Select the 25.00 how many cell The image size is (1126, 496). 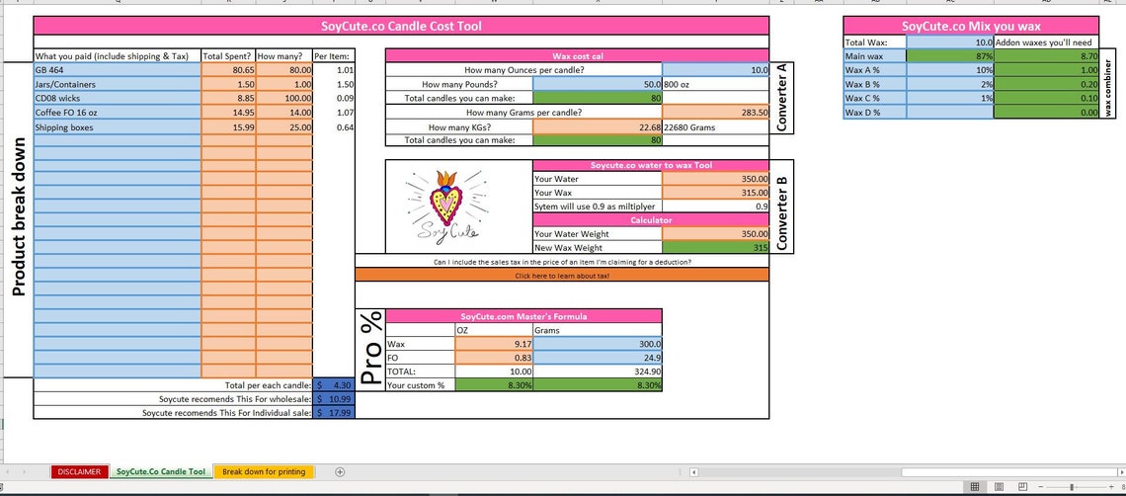284,127
